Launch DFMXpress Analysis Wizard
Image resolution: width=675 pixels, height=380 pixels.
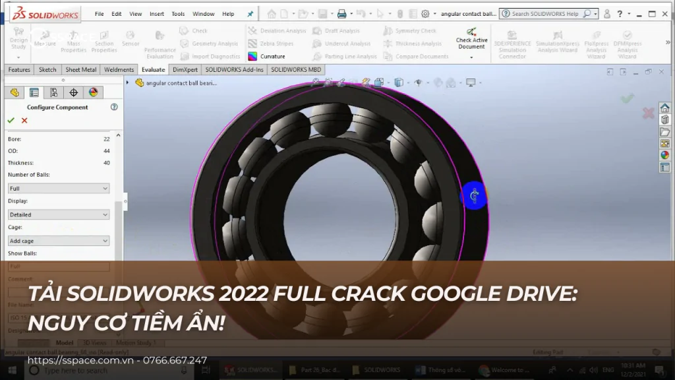coord(628,45)
